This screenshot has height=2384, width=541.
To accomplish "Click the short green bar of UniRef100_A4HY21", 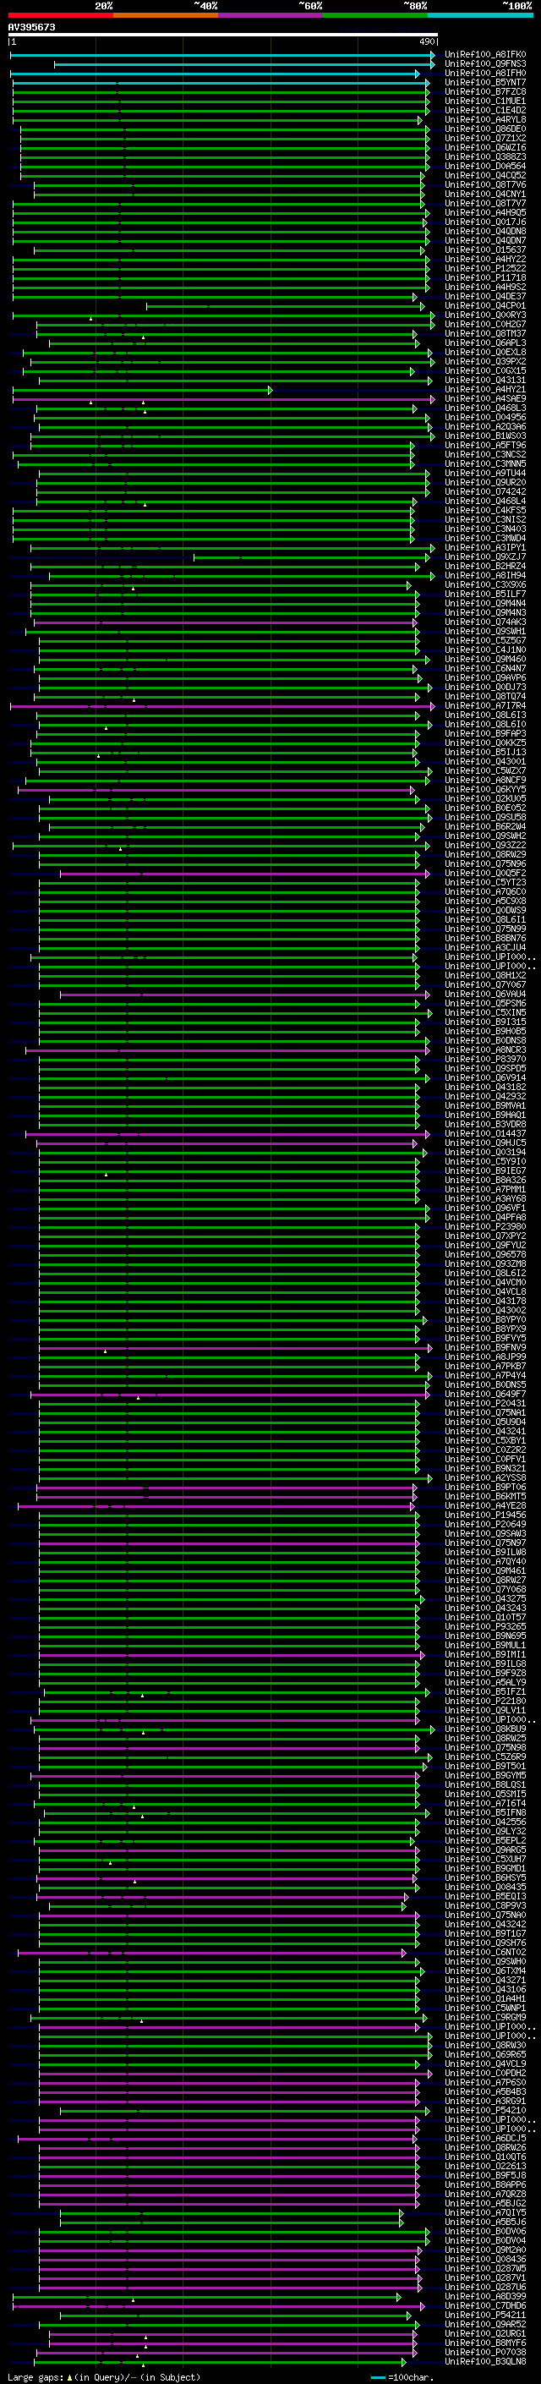I will [142, 390].
